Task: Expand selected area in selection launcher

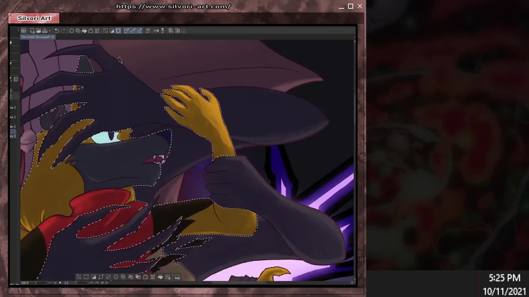Action: tap(101, 277)
